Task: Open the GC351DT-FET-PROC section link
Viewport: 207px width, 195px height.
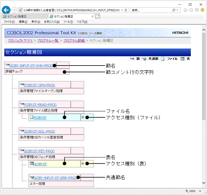Action: click(x=39, y=151)
